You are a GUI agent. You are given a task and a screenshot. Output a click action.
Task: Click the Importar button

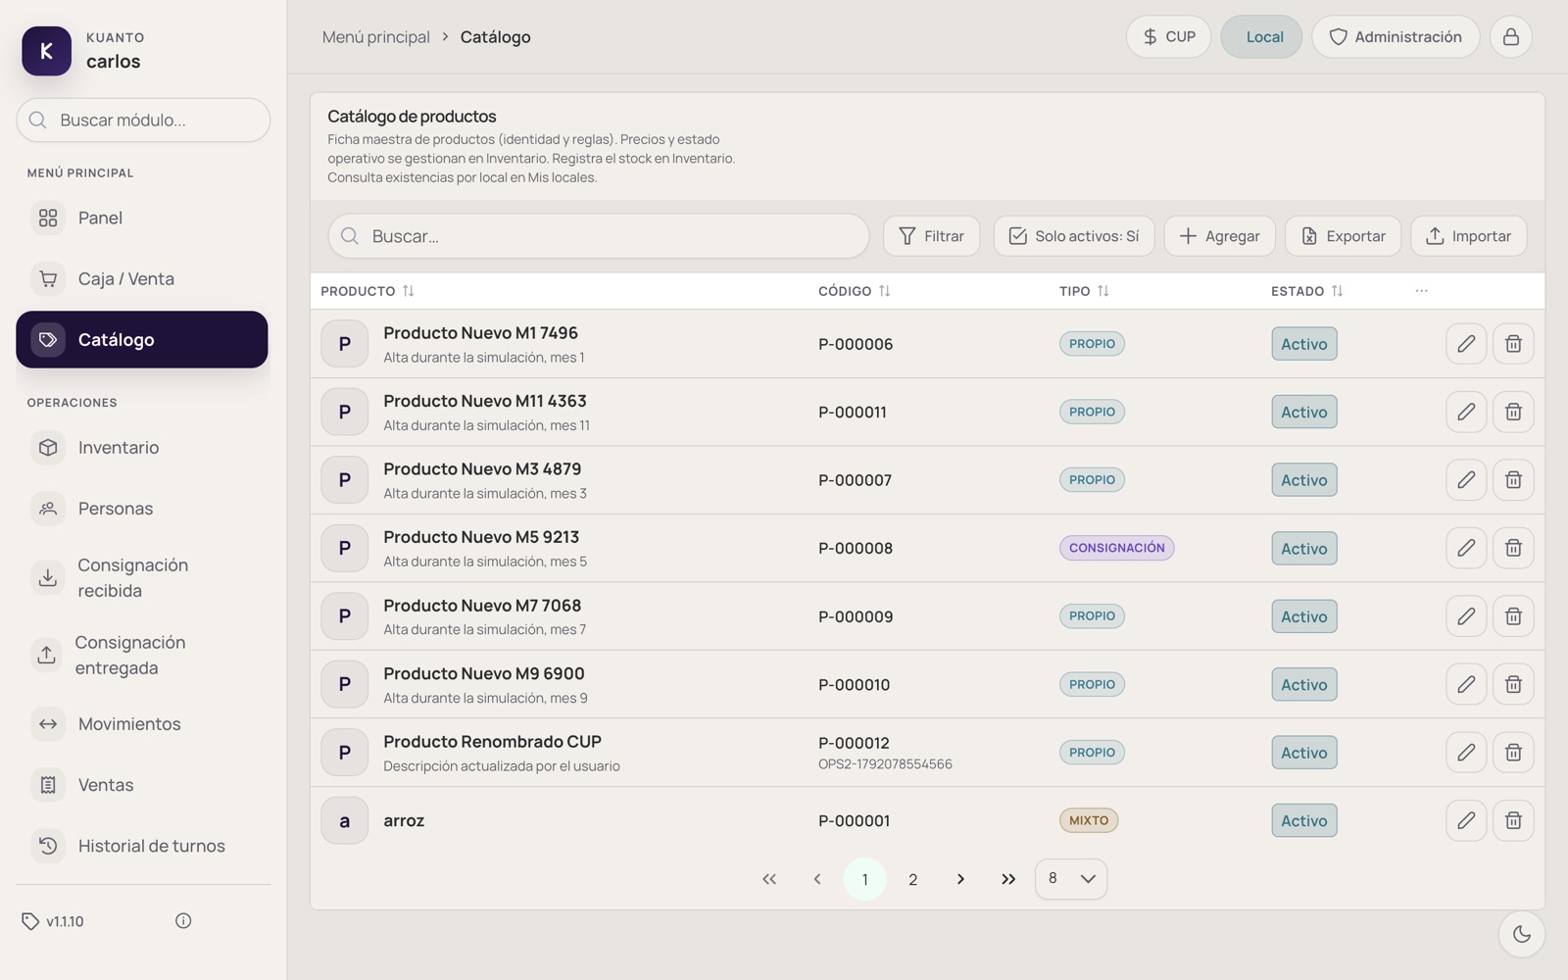click(x=1468, y=236)
